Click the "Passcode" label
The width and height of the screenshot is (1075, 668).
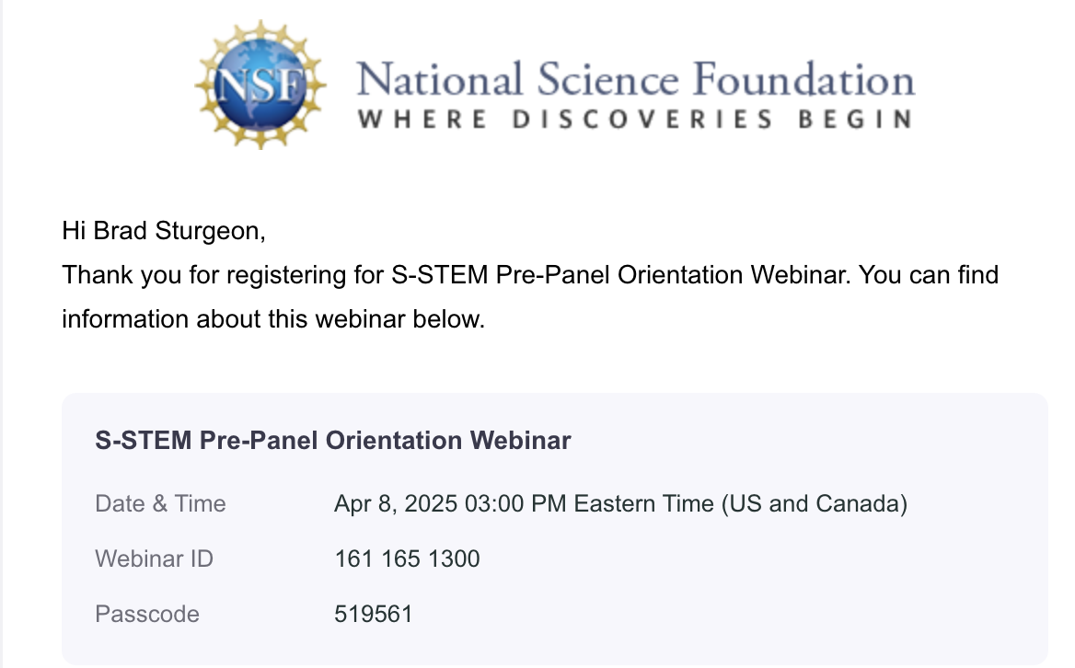tap(147, 614)
